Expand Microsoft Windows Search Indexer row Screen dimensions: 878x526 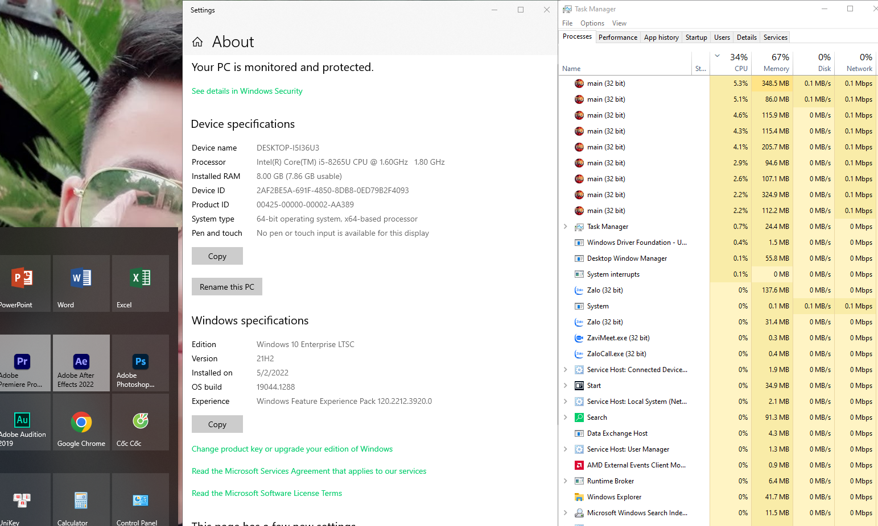coord(565,513)
